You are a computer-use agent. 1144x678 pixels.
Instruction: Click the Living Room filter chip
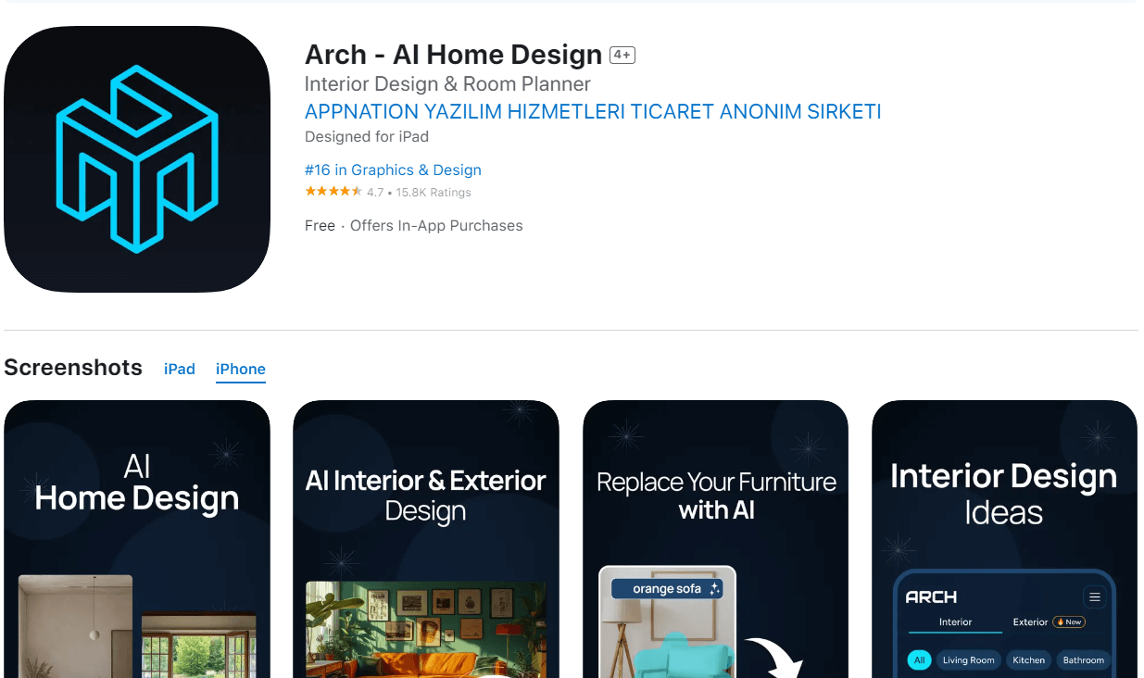point(969,660)
